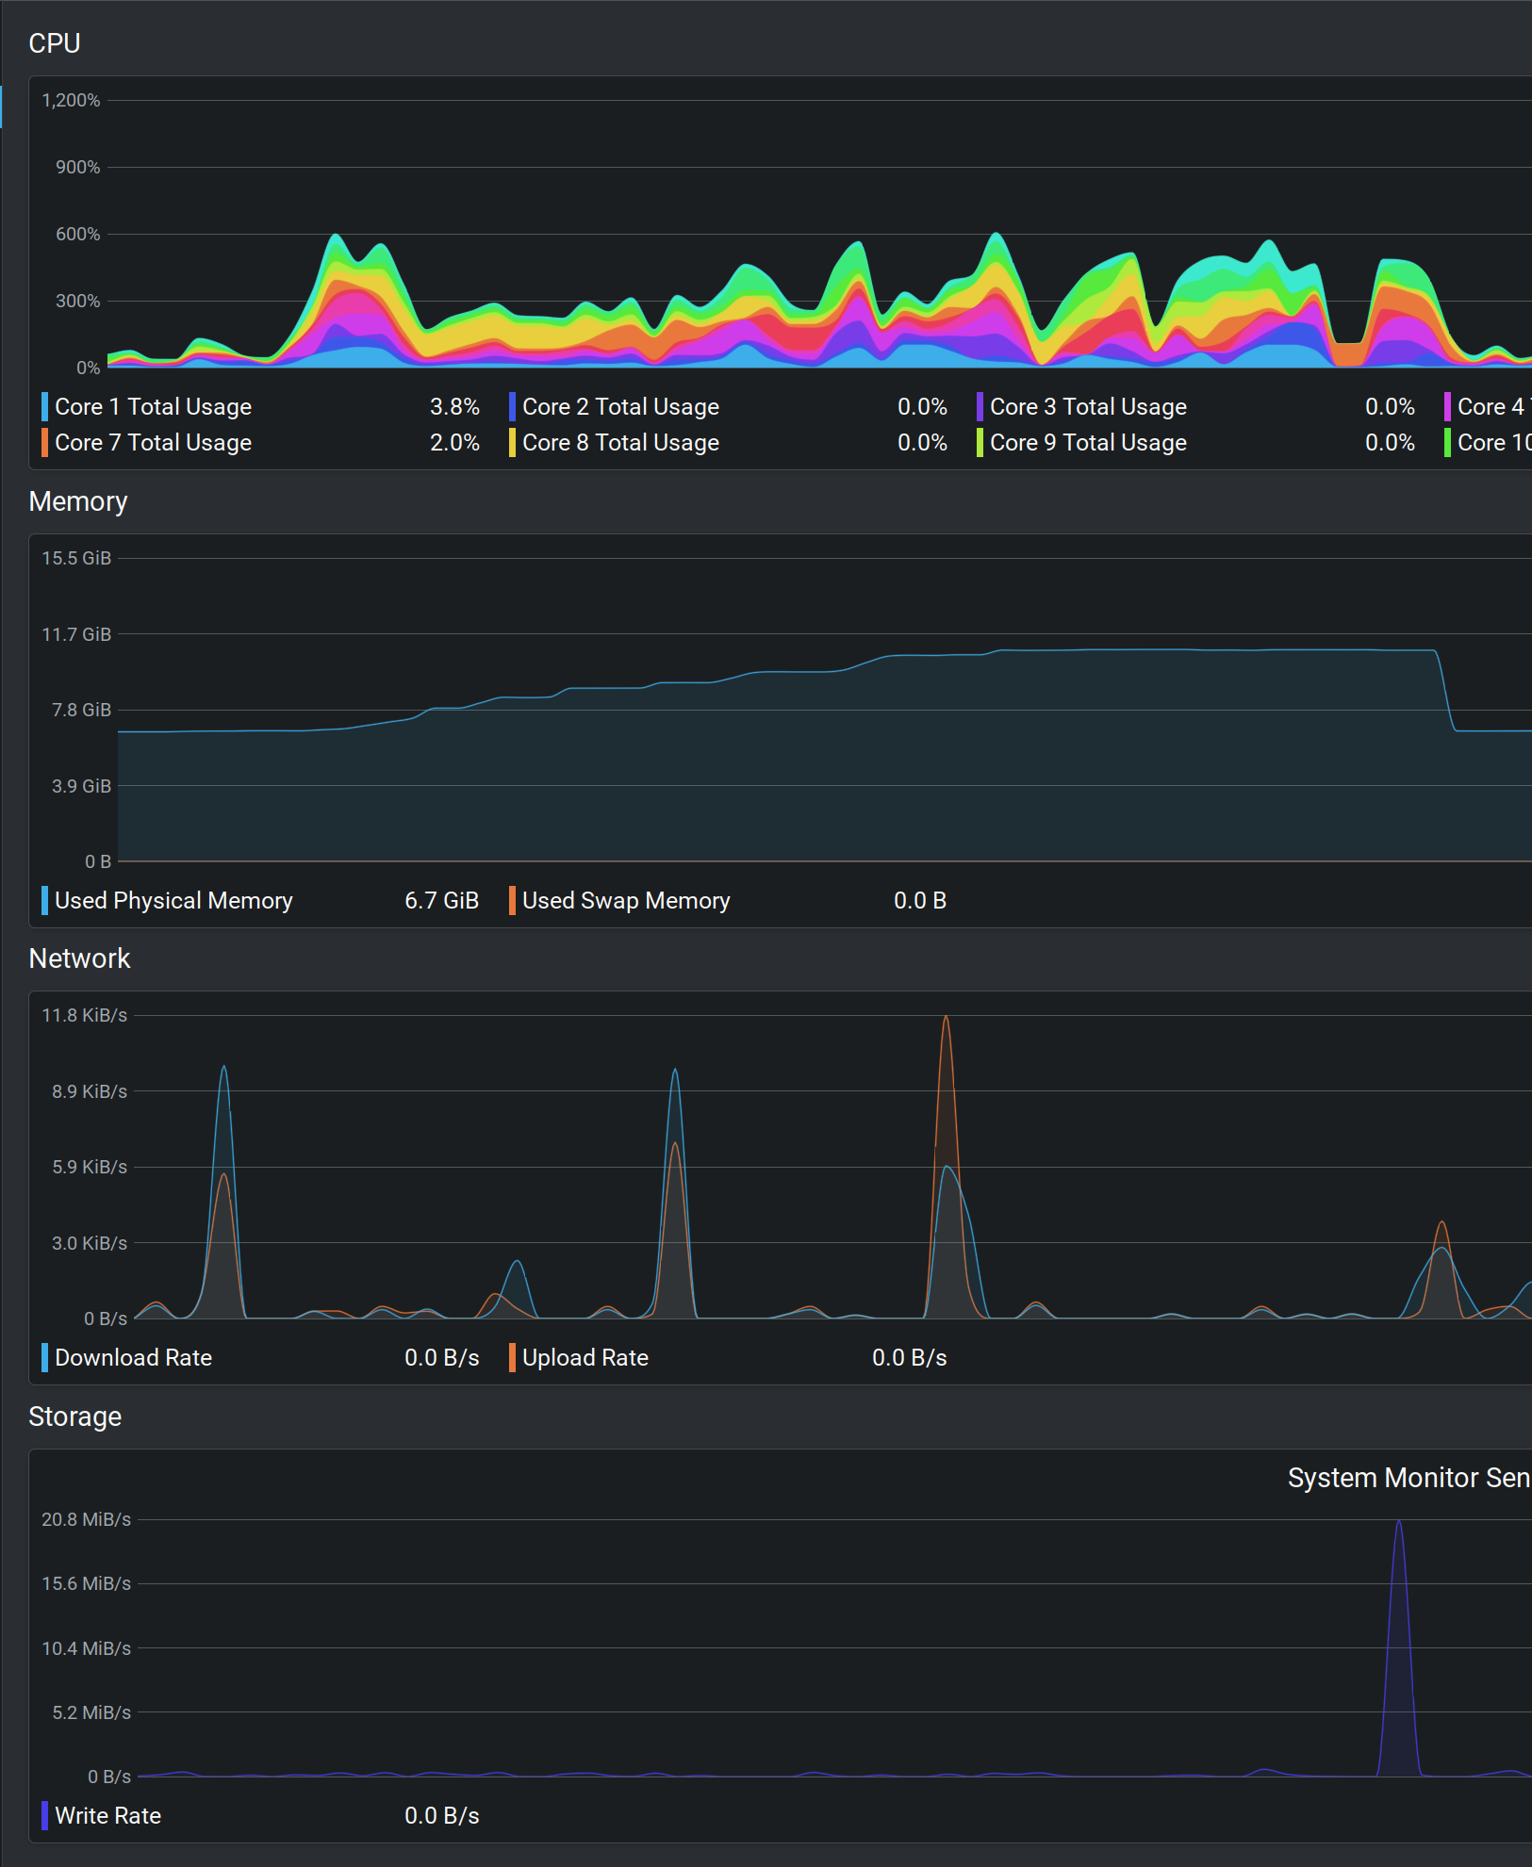The height and width of the screenshot is (1867, 1532).
Task: Click the CPU section heading
Action: pos(55,43)
